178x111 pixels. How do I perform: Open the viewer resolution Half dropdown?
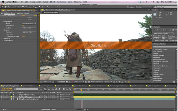point(79,82)
